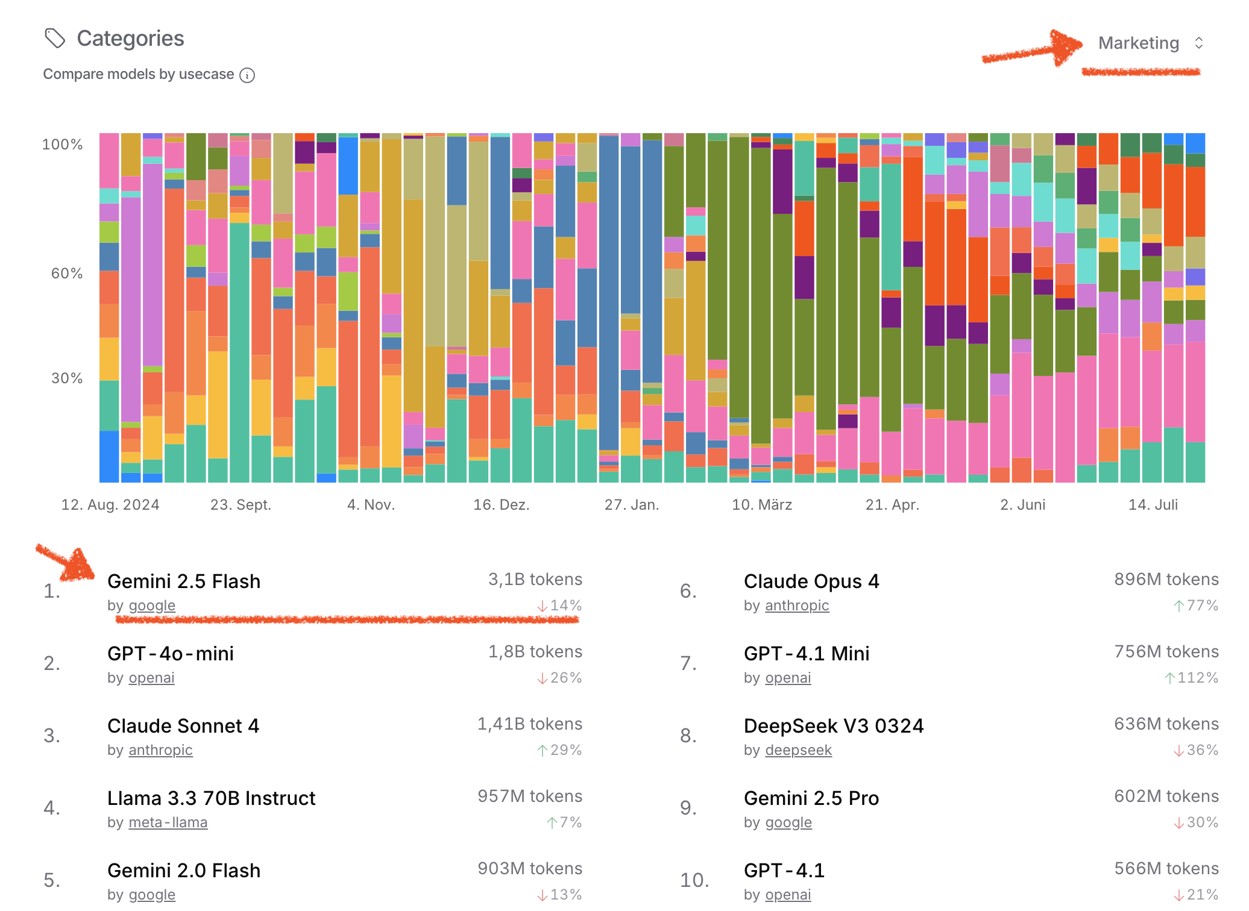Screen dimensions: 1249x911
Task: Click the last bar on the chart's right edge
Action: (1195, 307)
